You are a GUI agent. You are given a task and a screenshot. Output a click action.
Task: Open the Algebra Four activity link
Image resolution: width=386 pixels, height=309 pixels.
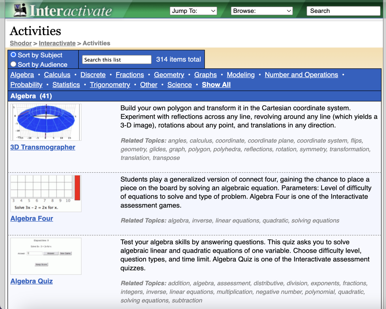(32, 218)
